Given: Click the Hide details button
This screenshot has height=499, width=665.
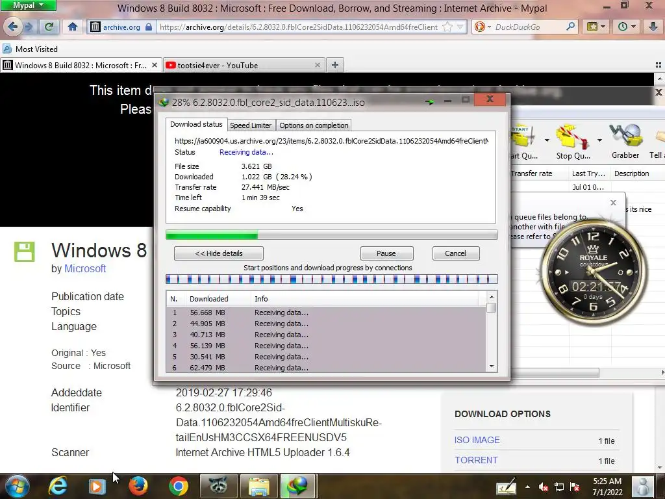Looking at the screenshot, I should click(x=219, y=253).
